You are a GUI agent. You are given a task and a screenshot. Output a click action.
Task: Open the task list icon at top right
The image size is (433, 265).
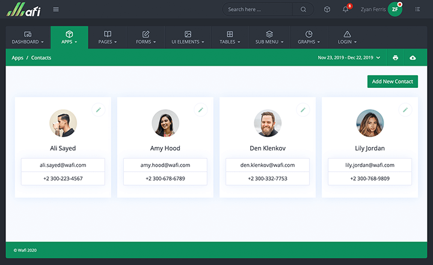[417, 9]
